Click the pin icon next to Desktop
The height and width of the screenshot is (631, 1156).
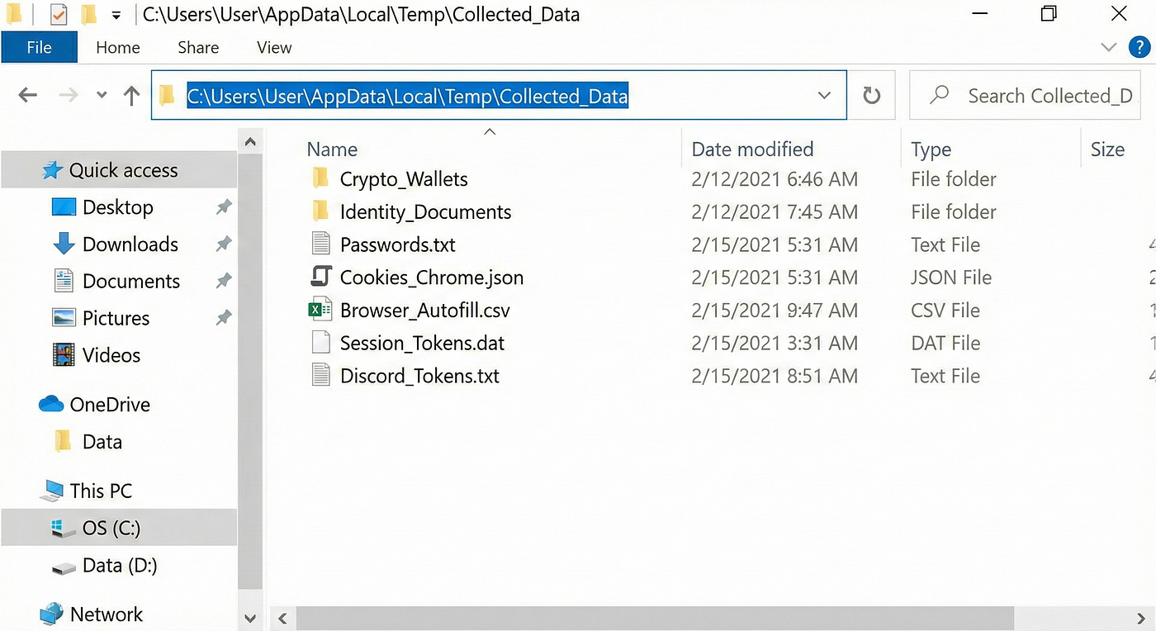pyautogui.click(x=223, y=207)
